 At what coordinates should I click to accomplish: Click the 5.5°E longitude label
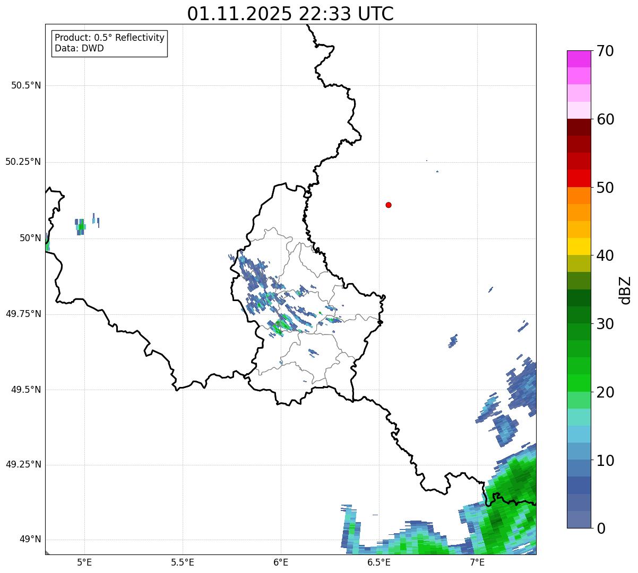tap(183, 562)
